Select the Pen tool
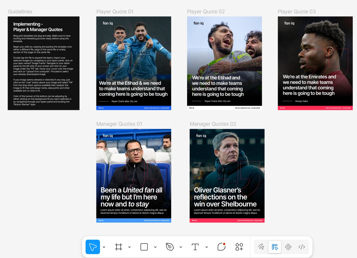The width and height of the screenshot is (357, 258). pyautogui.click(x=170, y=247)
